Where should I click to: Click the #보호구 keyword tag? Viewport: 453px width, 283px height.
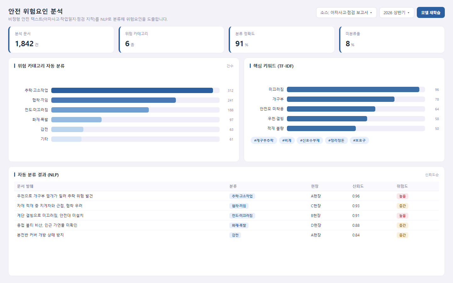click(x=359, y=141)
